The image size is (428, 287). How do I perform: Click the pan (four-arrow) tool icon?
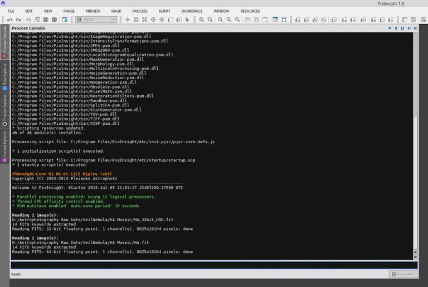pyautogui.click(x=162, y=20)
